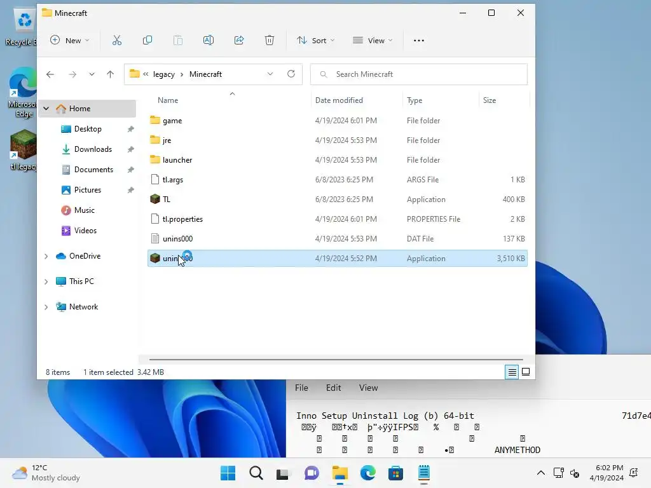Open Chat app on taskbar

[312, 473]
